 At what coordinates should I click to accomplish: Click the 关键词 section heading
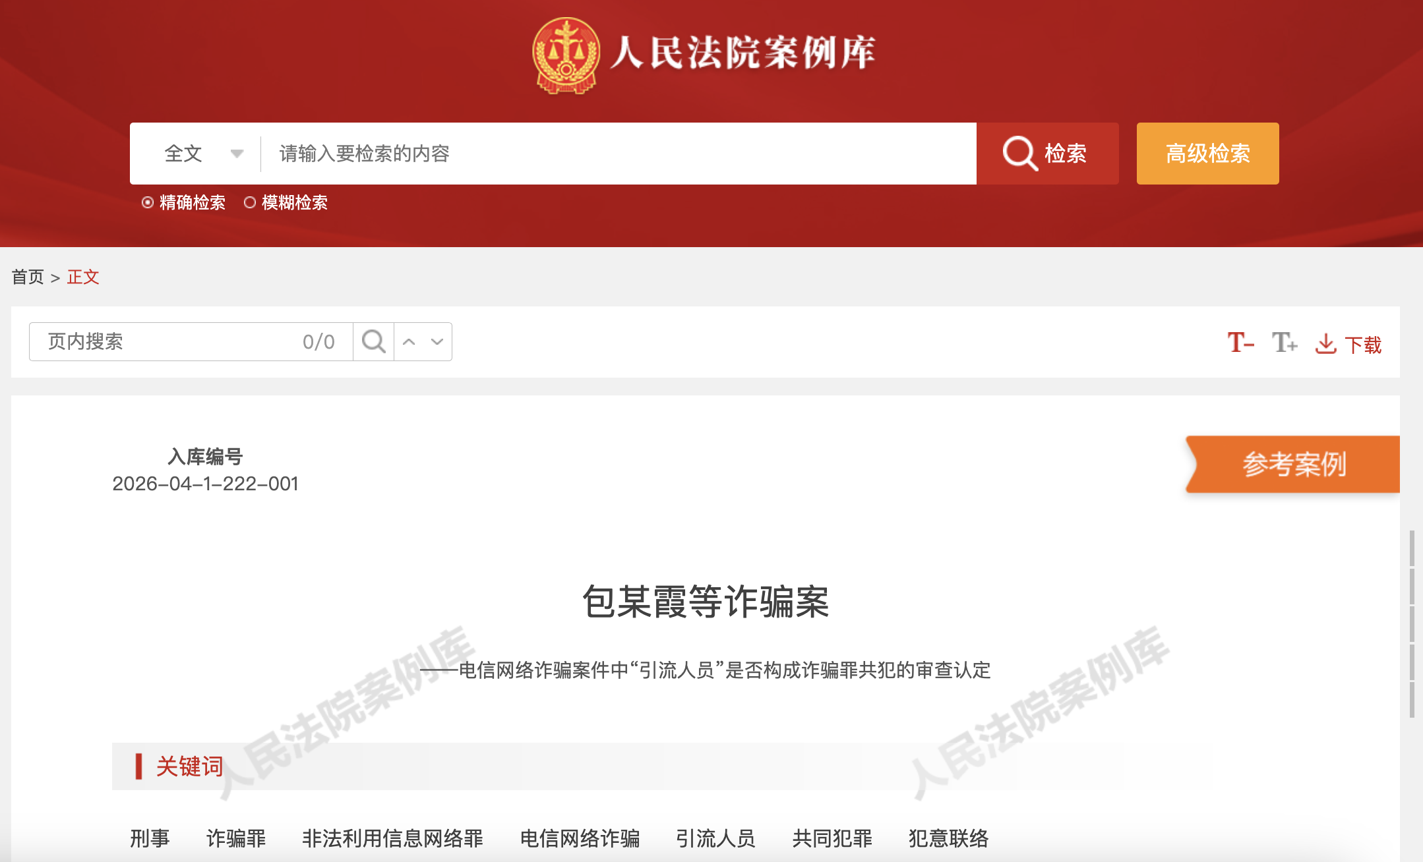189,766
